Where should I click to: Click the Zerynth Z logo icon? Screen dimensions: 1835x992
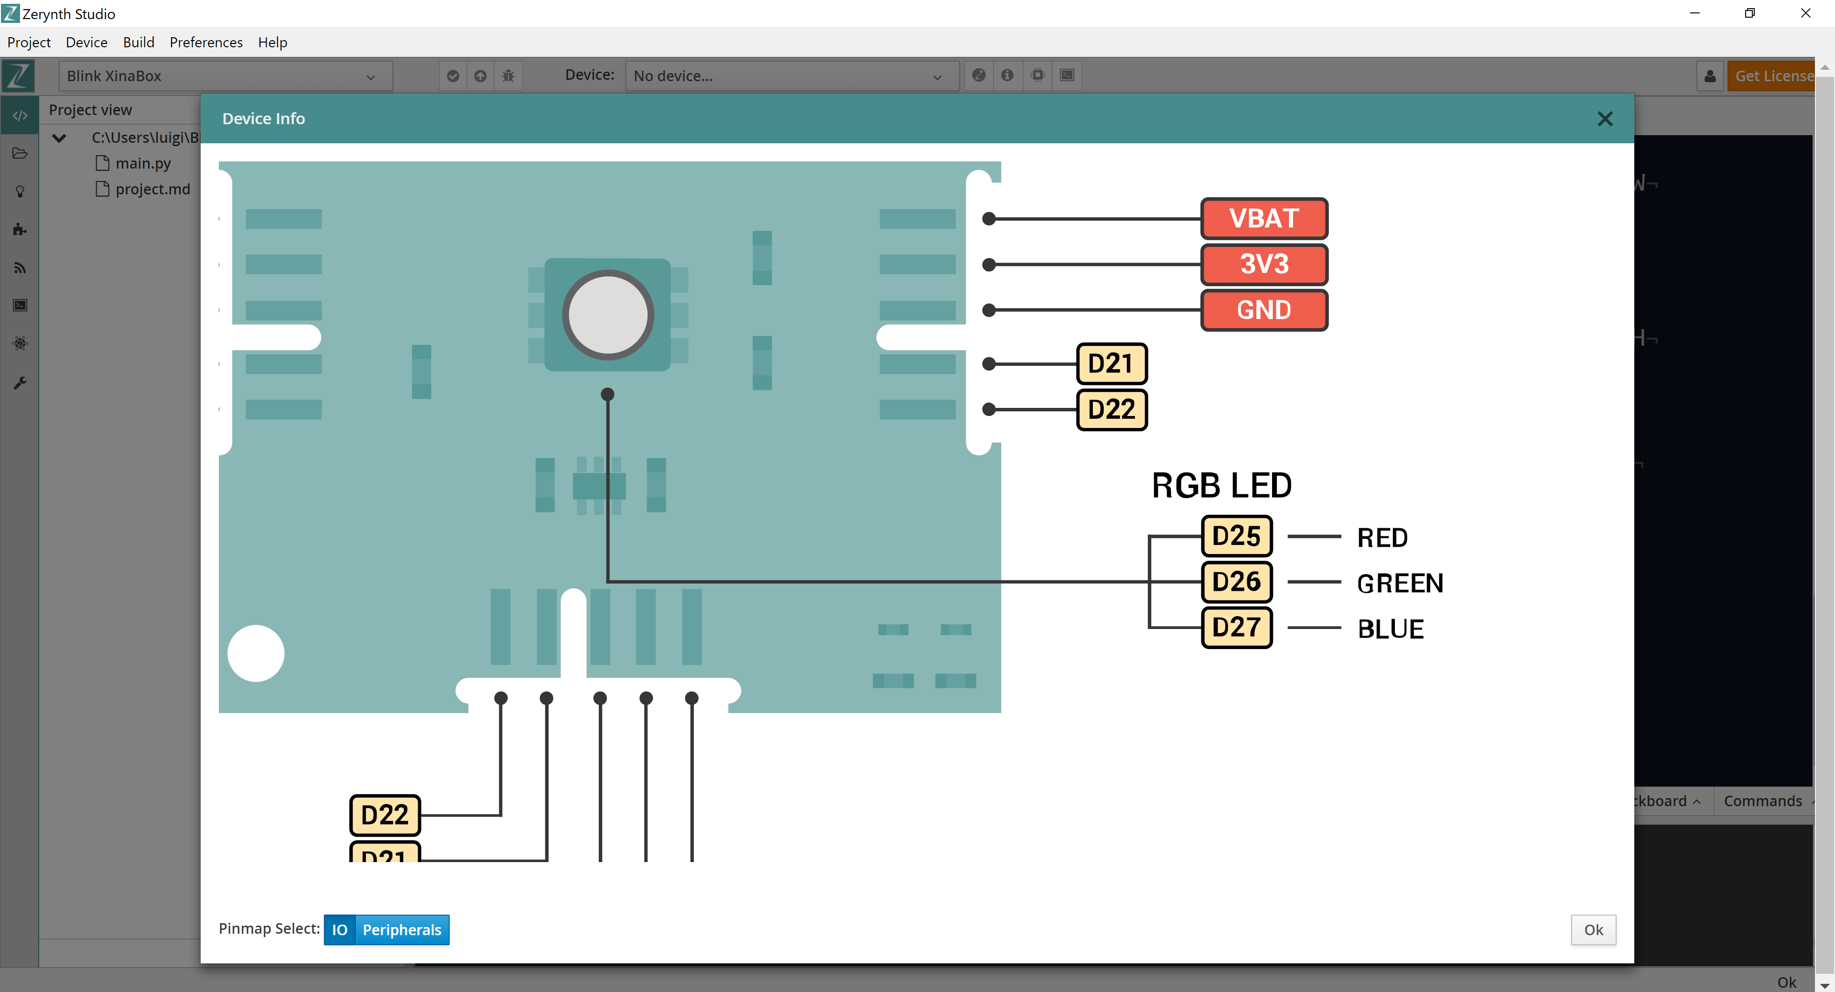tap(19, 75)
